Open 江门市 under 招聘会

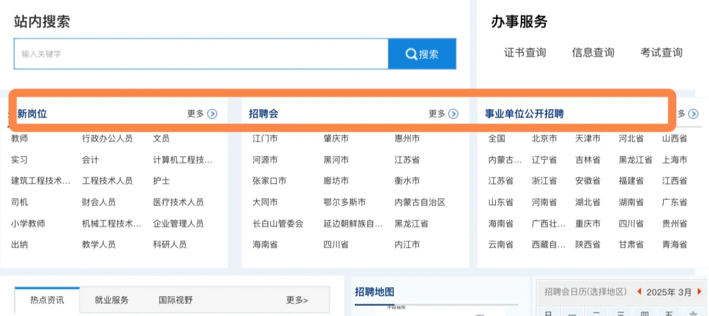coord(263,139)
